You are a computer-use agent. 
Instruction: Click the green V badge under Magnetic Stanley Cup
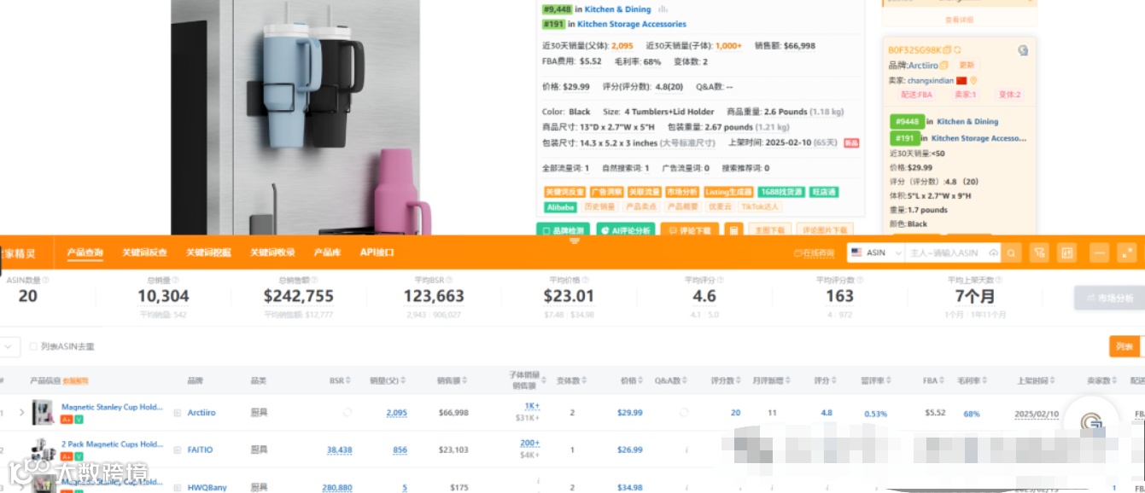(79, 420)
